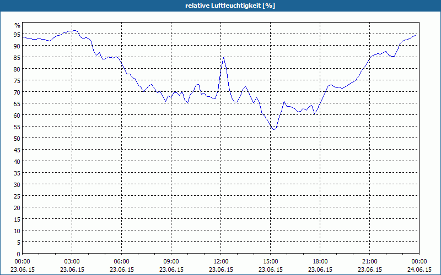Click the y-axis value 85
The height and width of the screenshot is (275, 441).
pyautogui.click(x=17, y=58)
